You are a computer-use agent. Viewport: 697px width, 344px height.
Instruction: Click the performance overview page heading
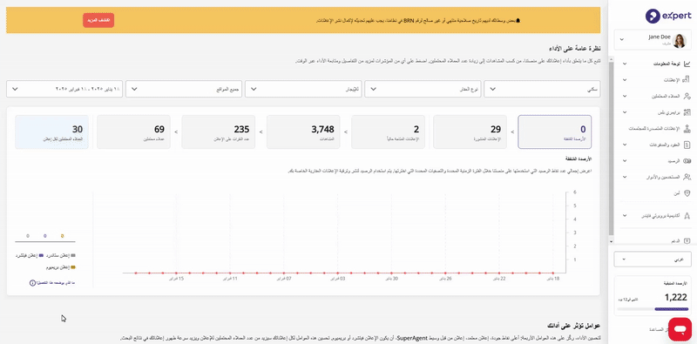click(x=575, y=48)
